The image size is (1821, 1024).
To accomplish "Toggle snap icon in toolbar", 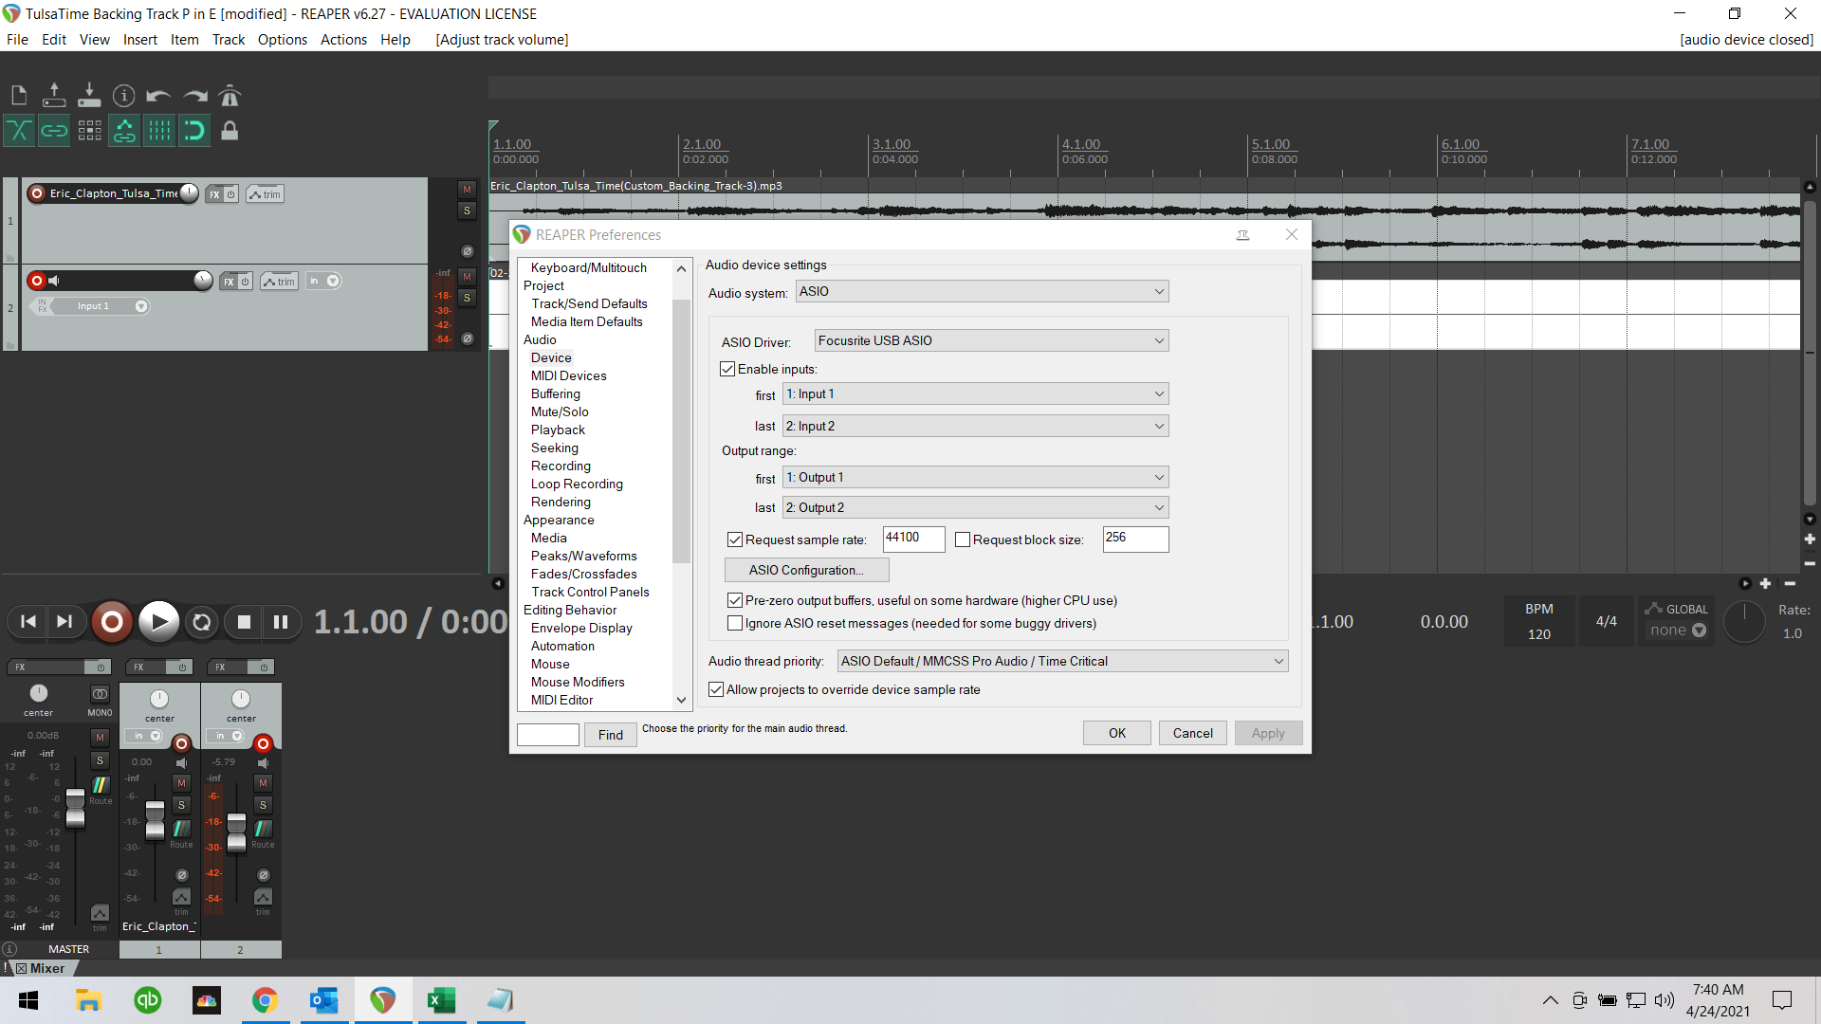I will click(x=194, y=131).
